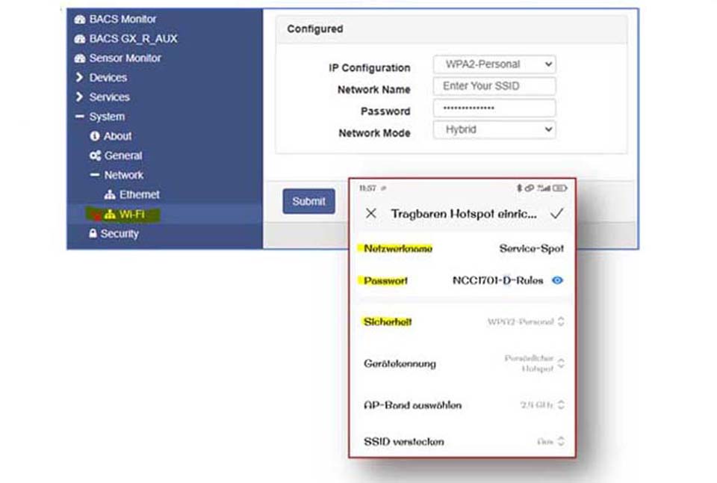Click the Sensor Monitor gauge icon
717x483 pixels.
[x=80, y=58]
